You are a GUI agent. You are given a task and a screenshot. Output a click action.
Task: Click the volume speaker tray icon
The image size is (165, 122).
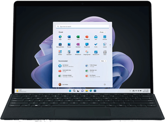pos(138,91)
